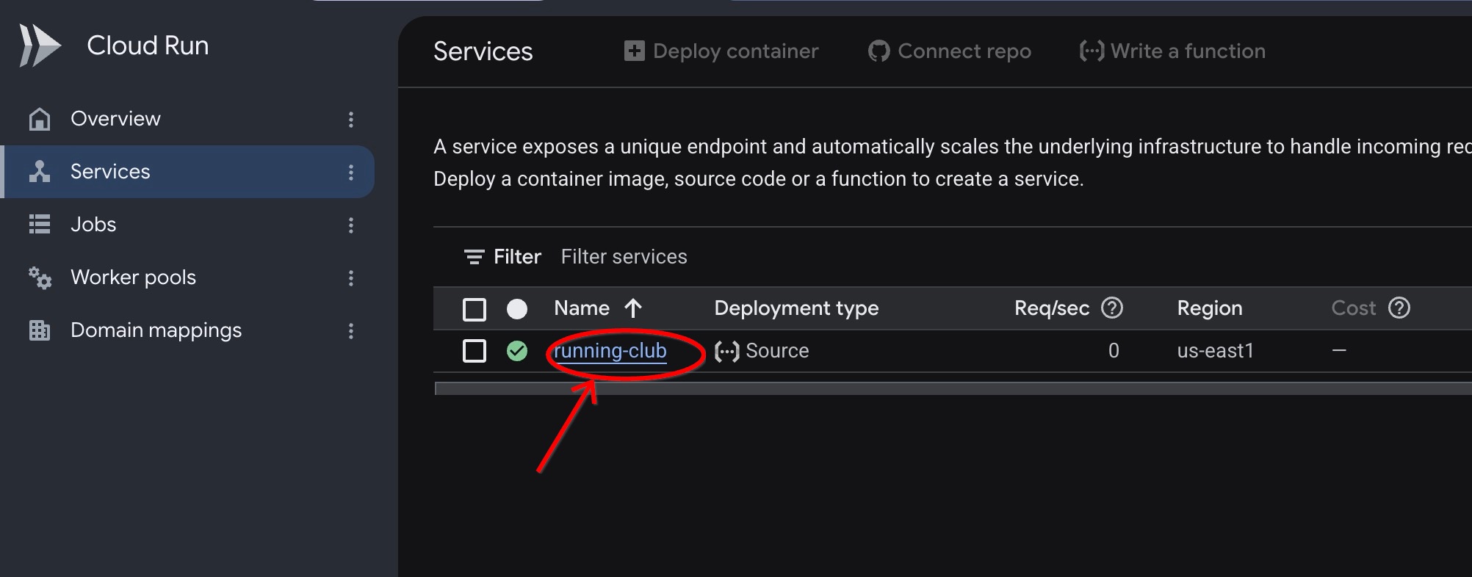This screenshot has width=1472, height=577.
Task: Click the Deploy container plus icon
Action: (x=634, y=51)
